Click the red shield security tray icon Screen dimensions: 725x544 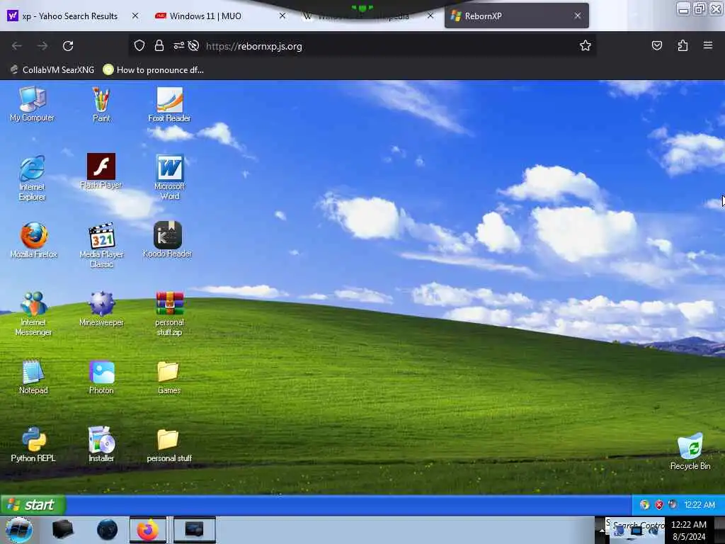[x=659, y=504]
